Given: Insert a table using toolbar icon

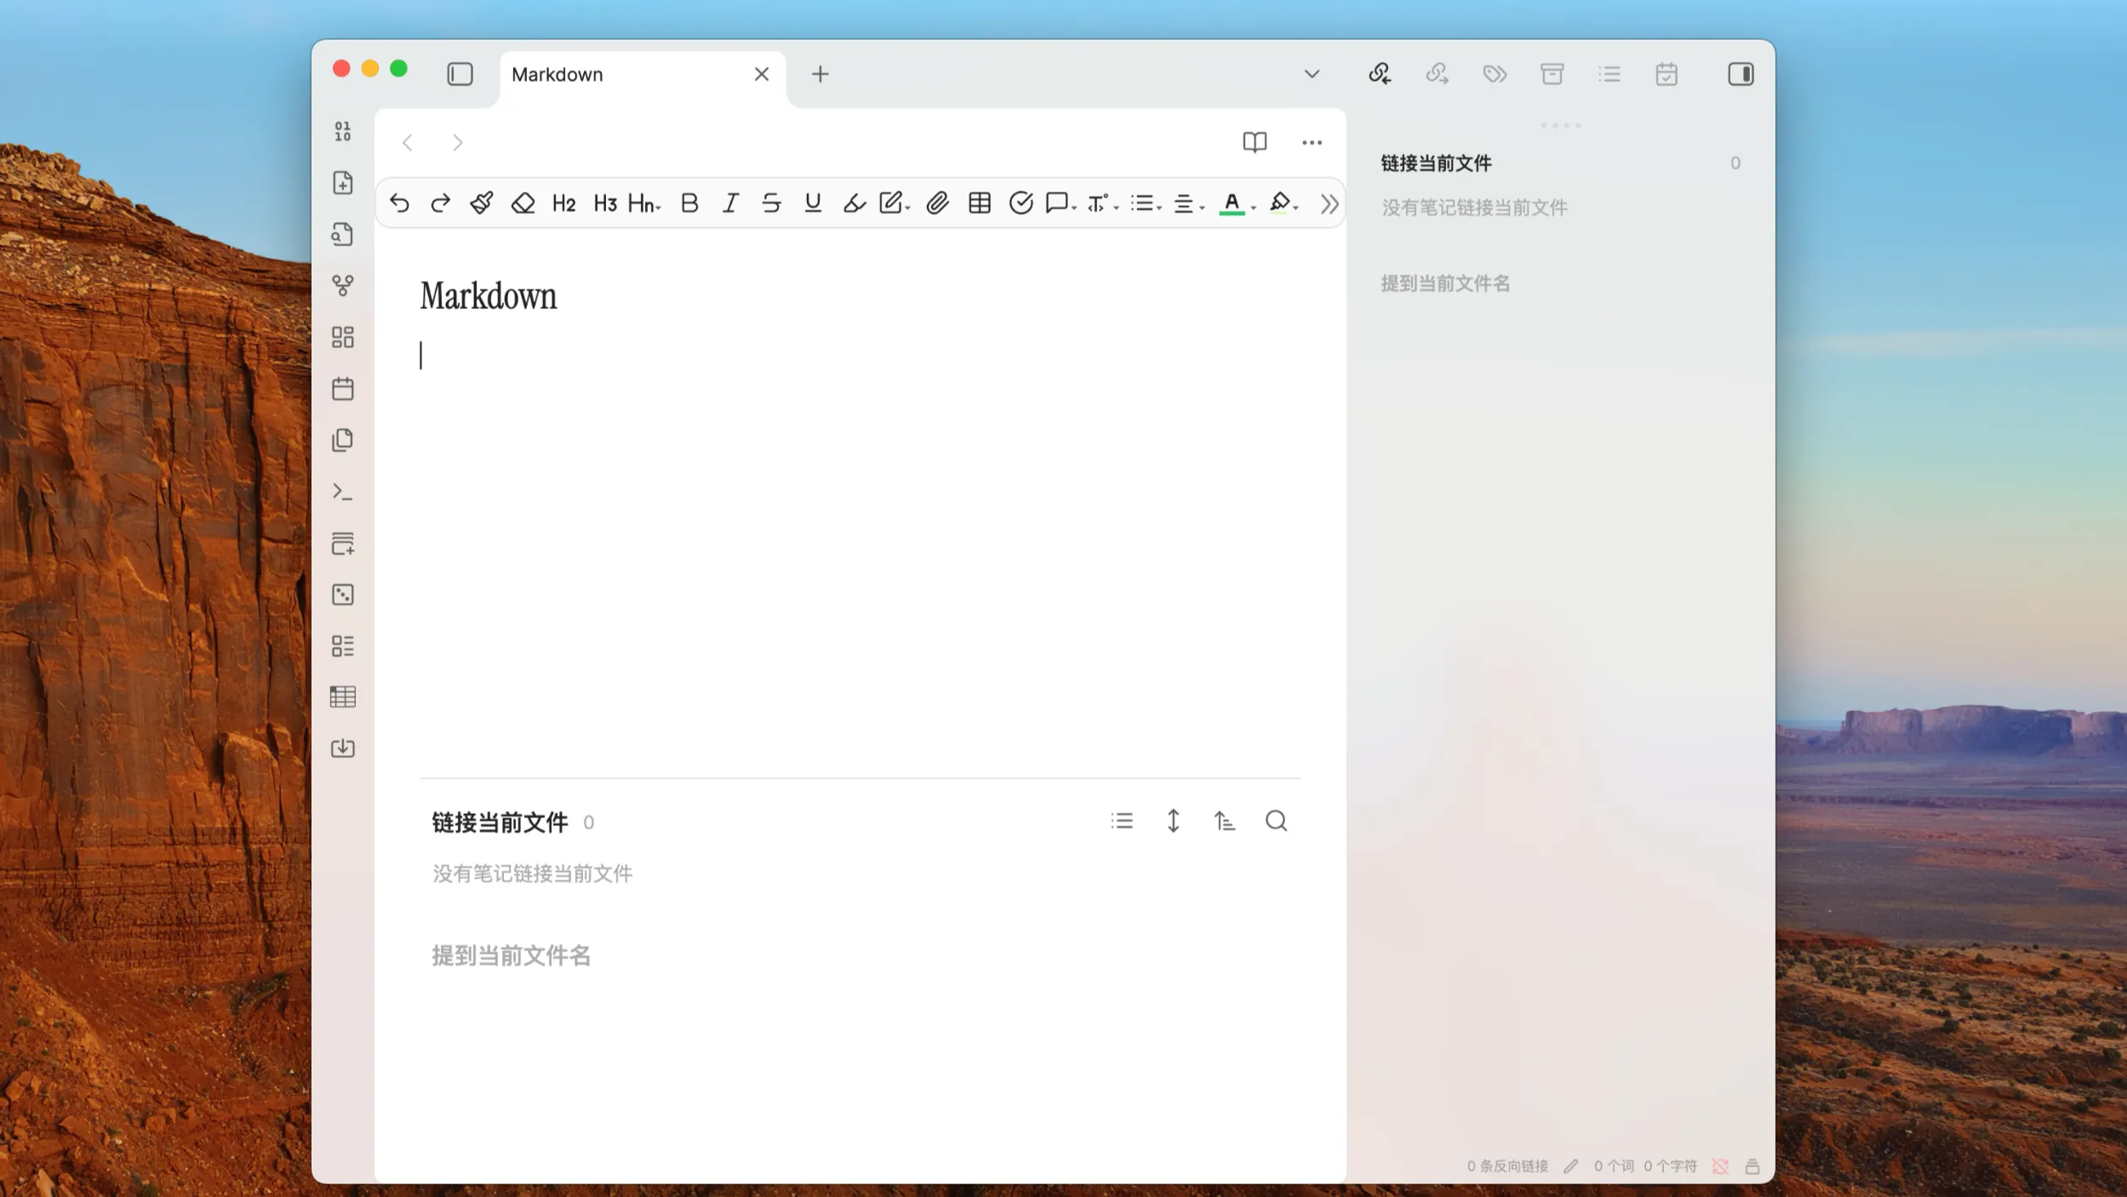Looking at the screenshot, I should tap(979, 203).
